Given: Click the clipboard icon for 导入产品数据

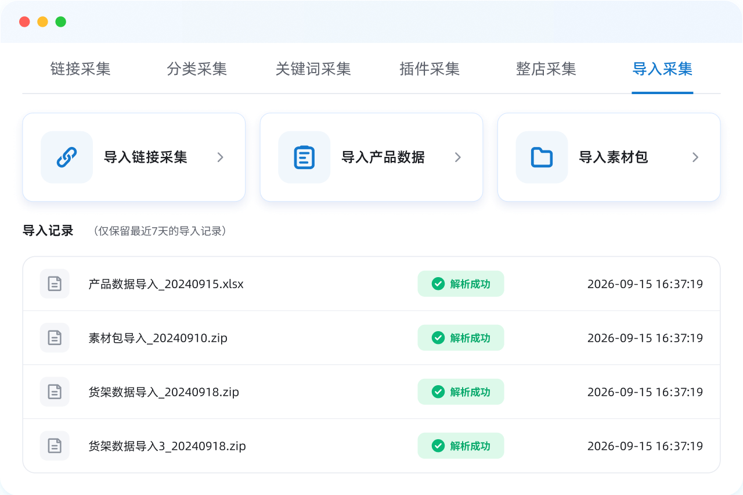Looking at the screenshot, I should click(304, 157).
